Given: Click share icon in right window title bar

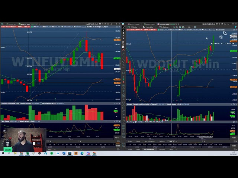Looking at the screenshot, I should click(219, 24).
